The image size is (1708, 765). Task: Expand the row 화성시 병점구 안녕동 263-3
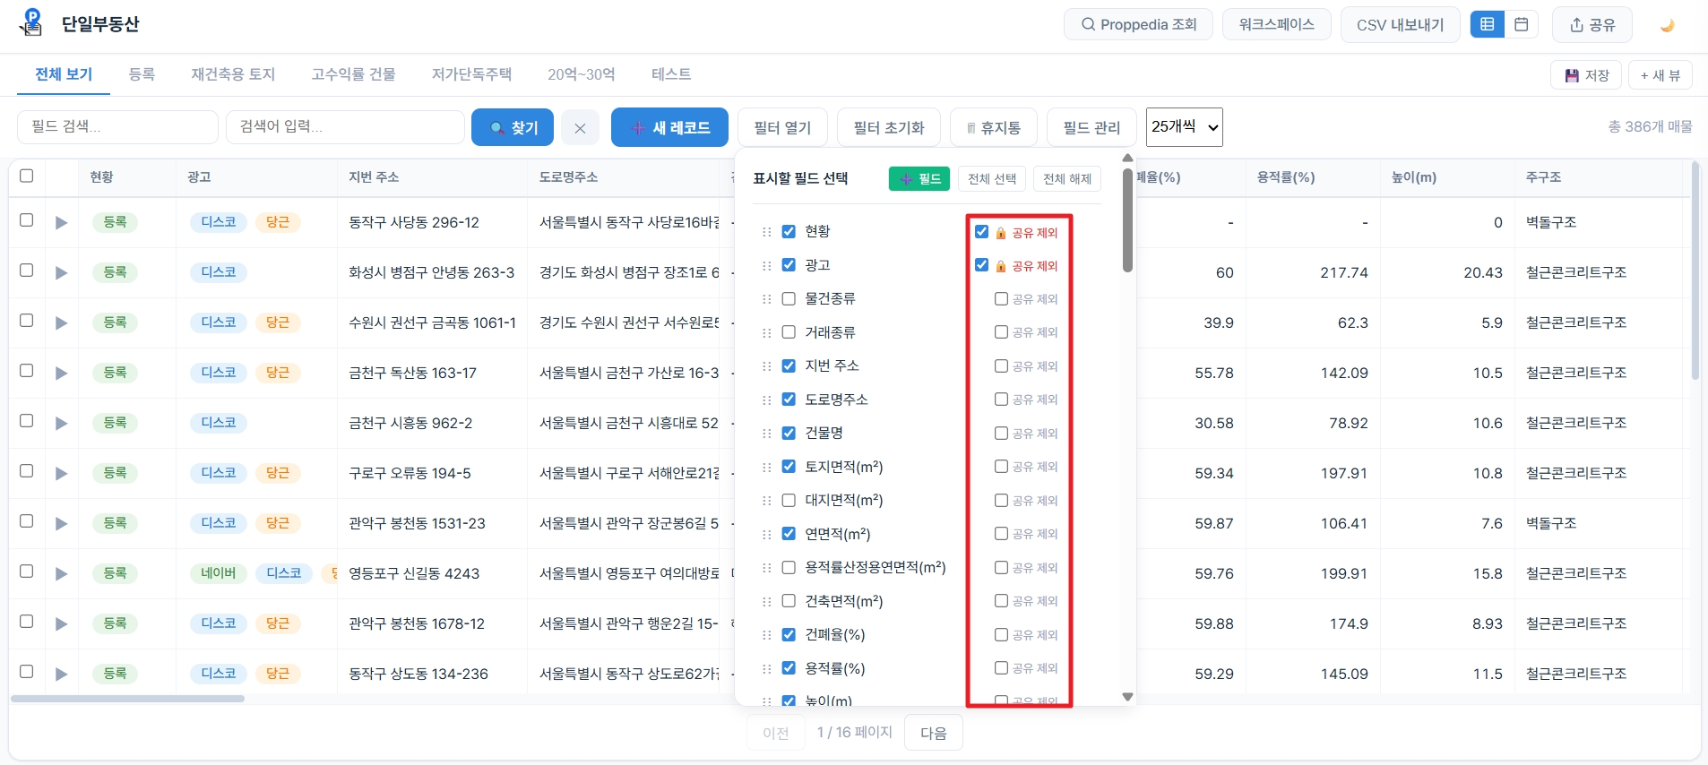61,272
